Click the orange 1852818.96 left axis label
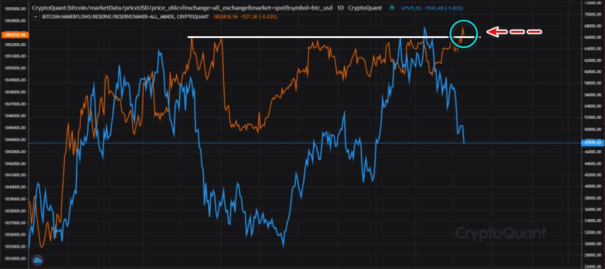Viewport: 605px width, 269px height. [14, 34]
